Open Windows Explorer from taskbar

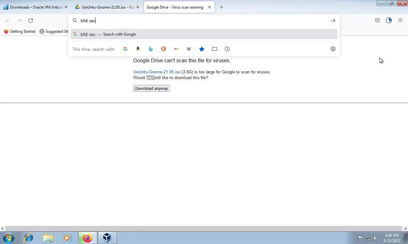coord(48,238)
